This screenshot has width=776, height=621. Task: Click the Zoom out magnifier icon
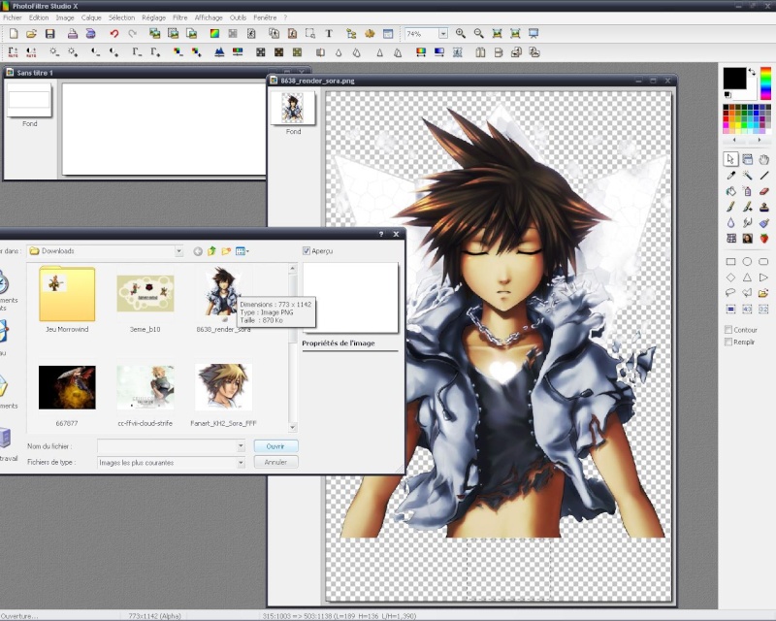coord(478,34)
